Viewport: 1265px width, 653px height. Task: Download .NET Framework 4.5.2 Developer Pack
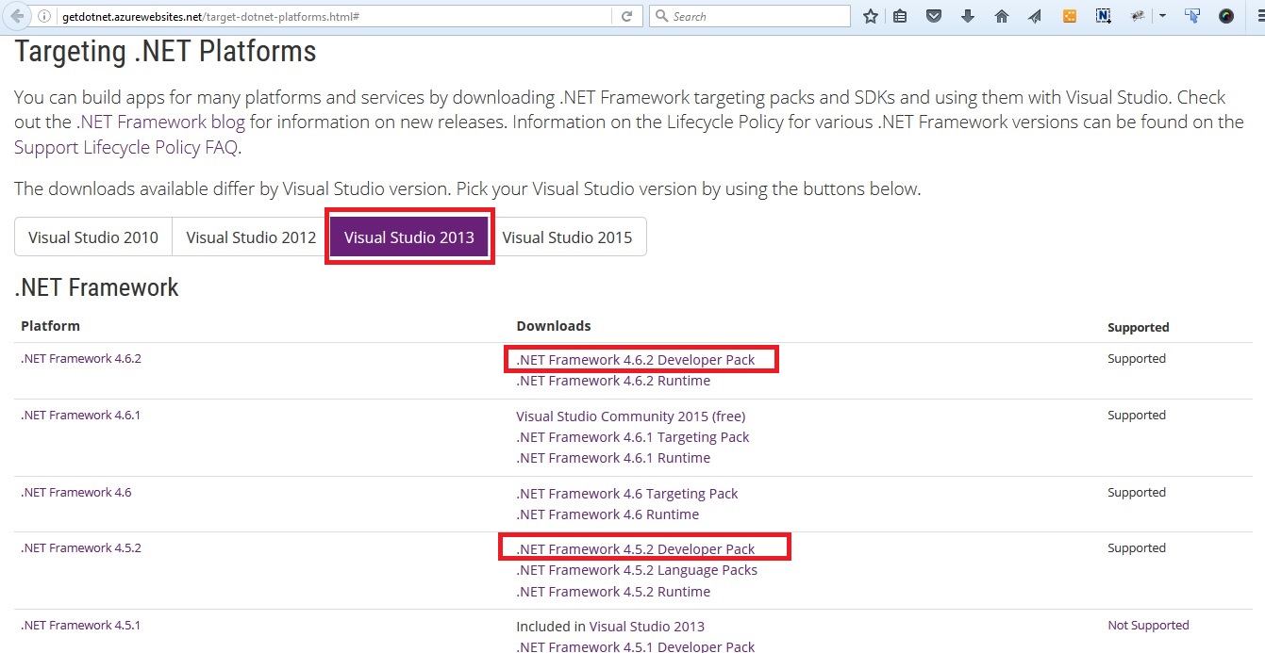coord(636,549)
